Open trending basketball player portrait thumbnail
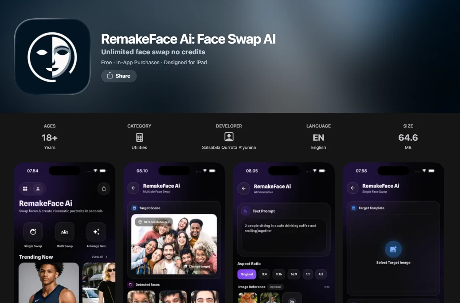The height and width of the screenshot is (303, 460). click(x=49, y=283)
